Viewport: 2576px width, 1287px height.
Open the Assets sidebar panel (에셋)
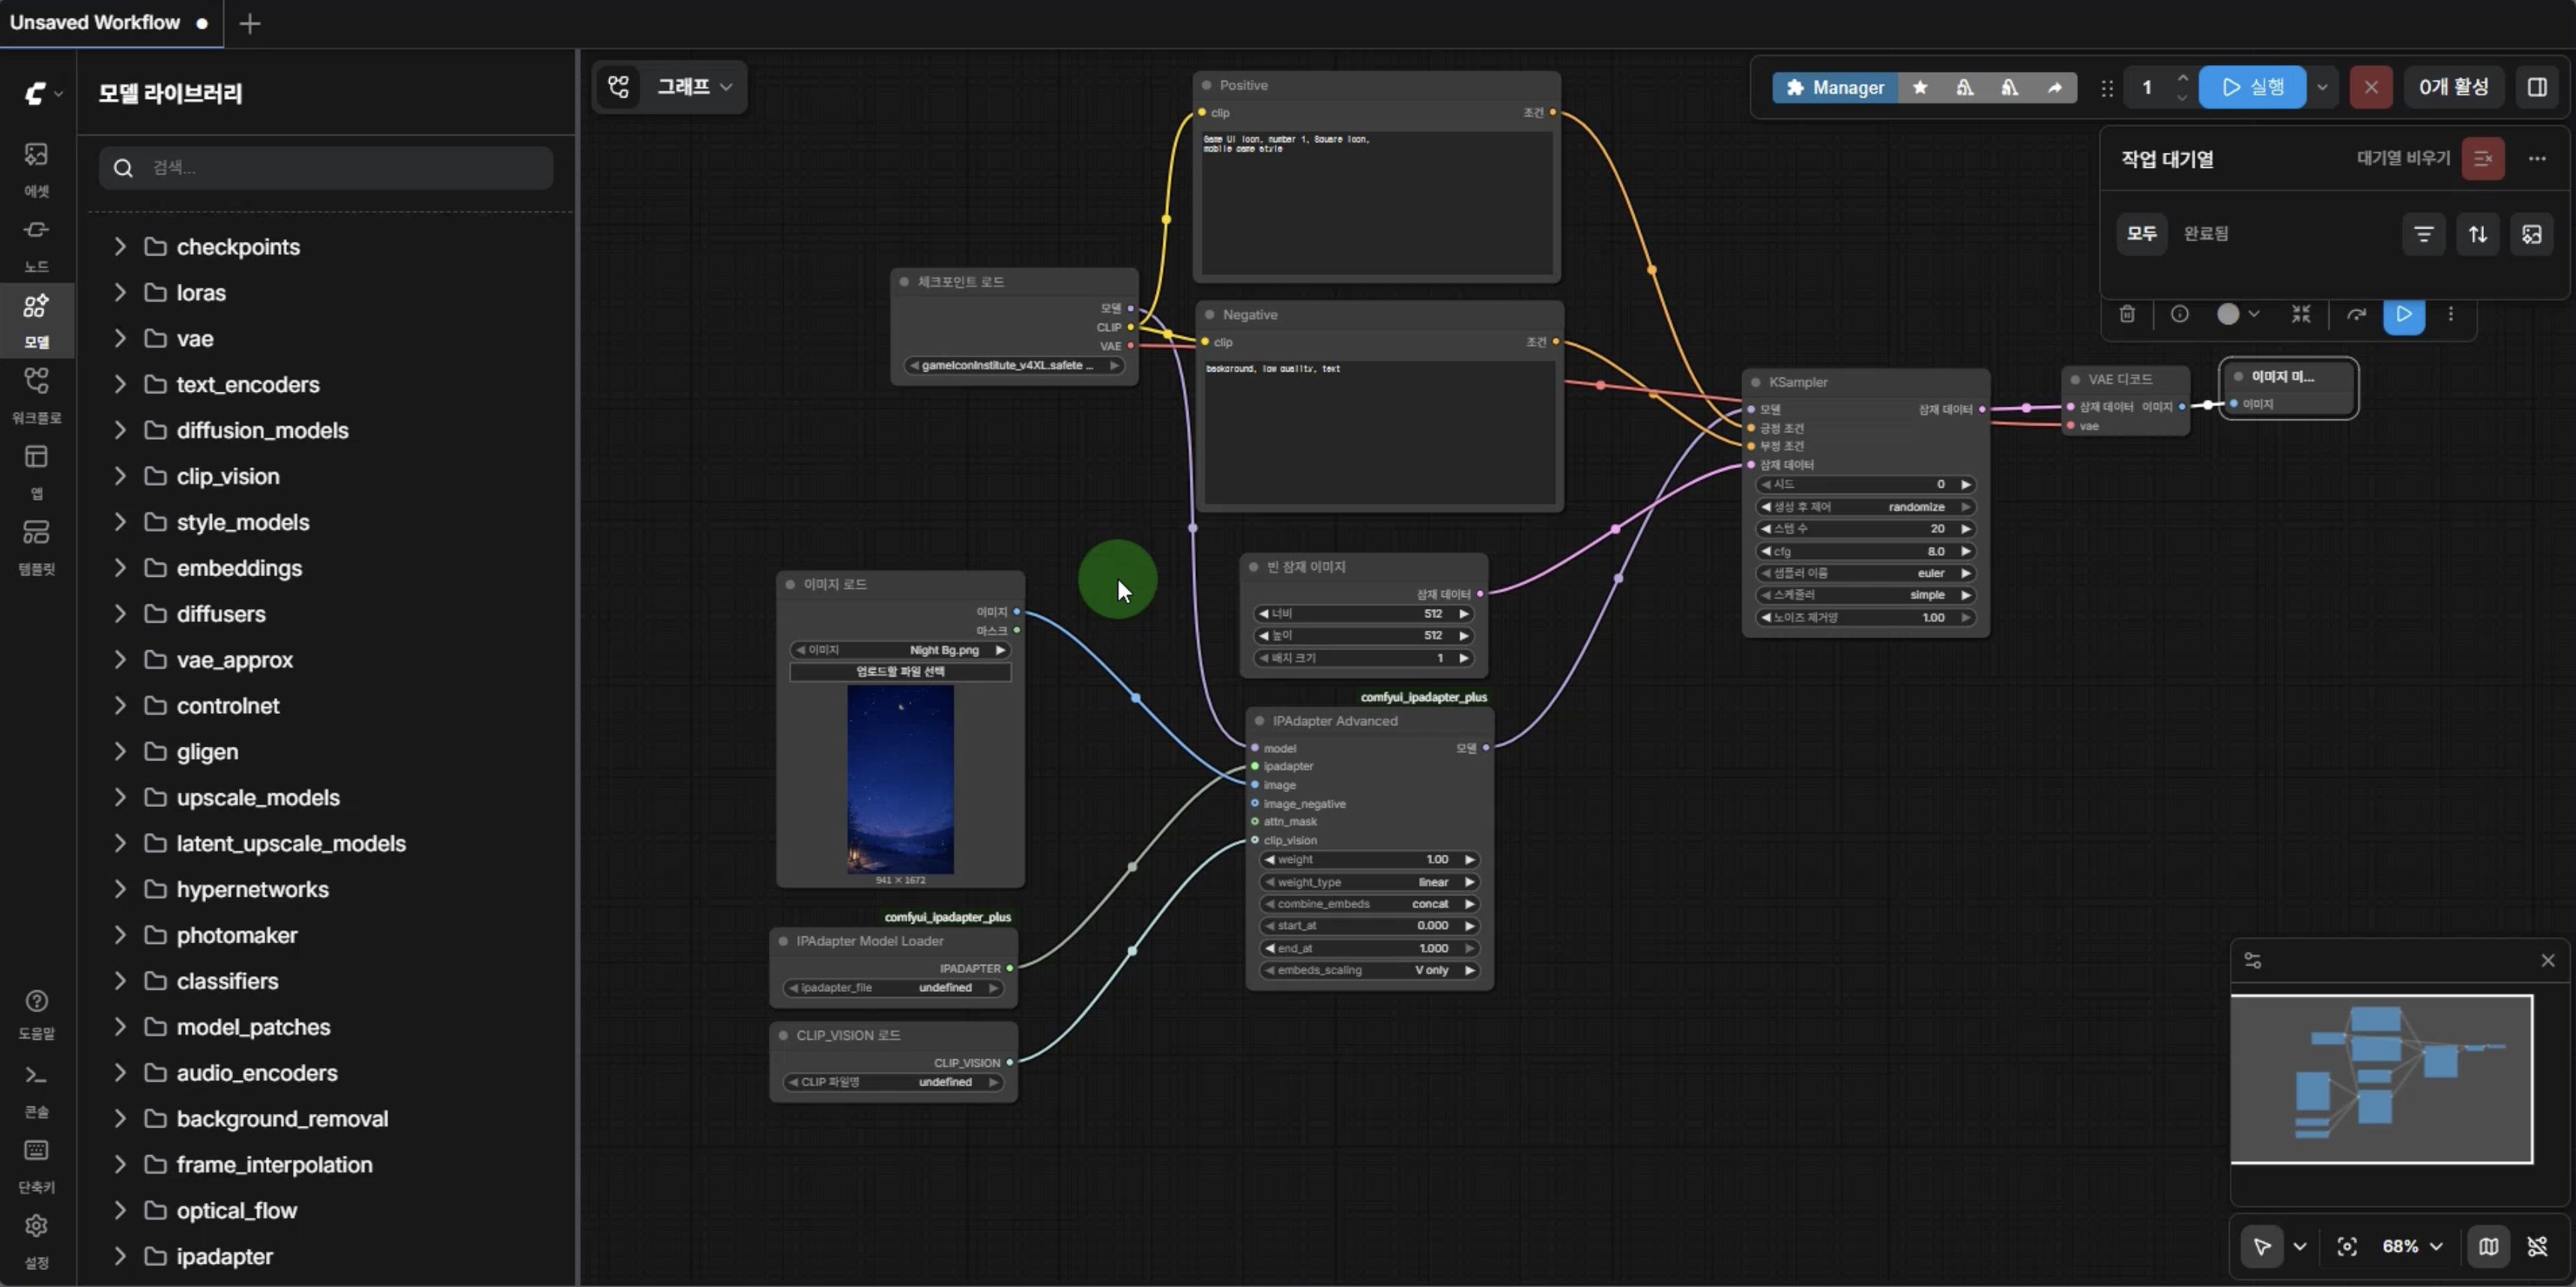point(36,168)
